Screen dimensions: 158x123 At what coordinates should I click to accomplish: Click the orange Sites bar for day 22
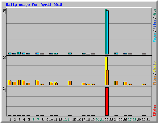click(107, 77)
